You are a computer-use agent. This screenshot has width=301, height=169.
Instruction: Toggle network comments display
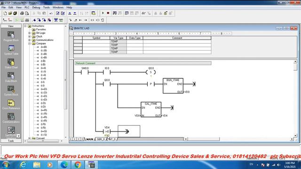point(22,20)
